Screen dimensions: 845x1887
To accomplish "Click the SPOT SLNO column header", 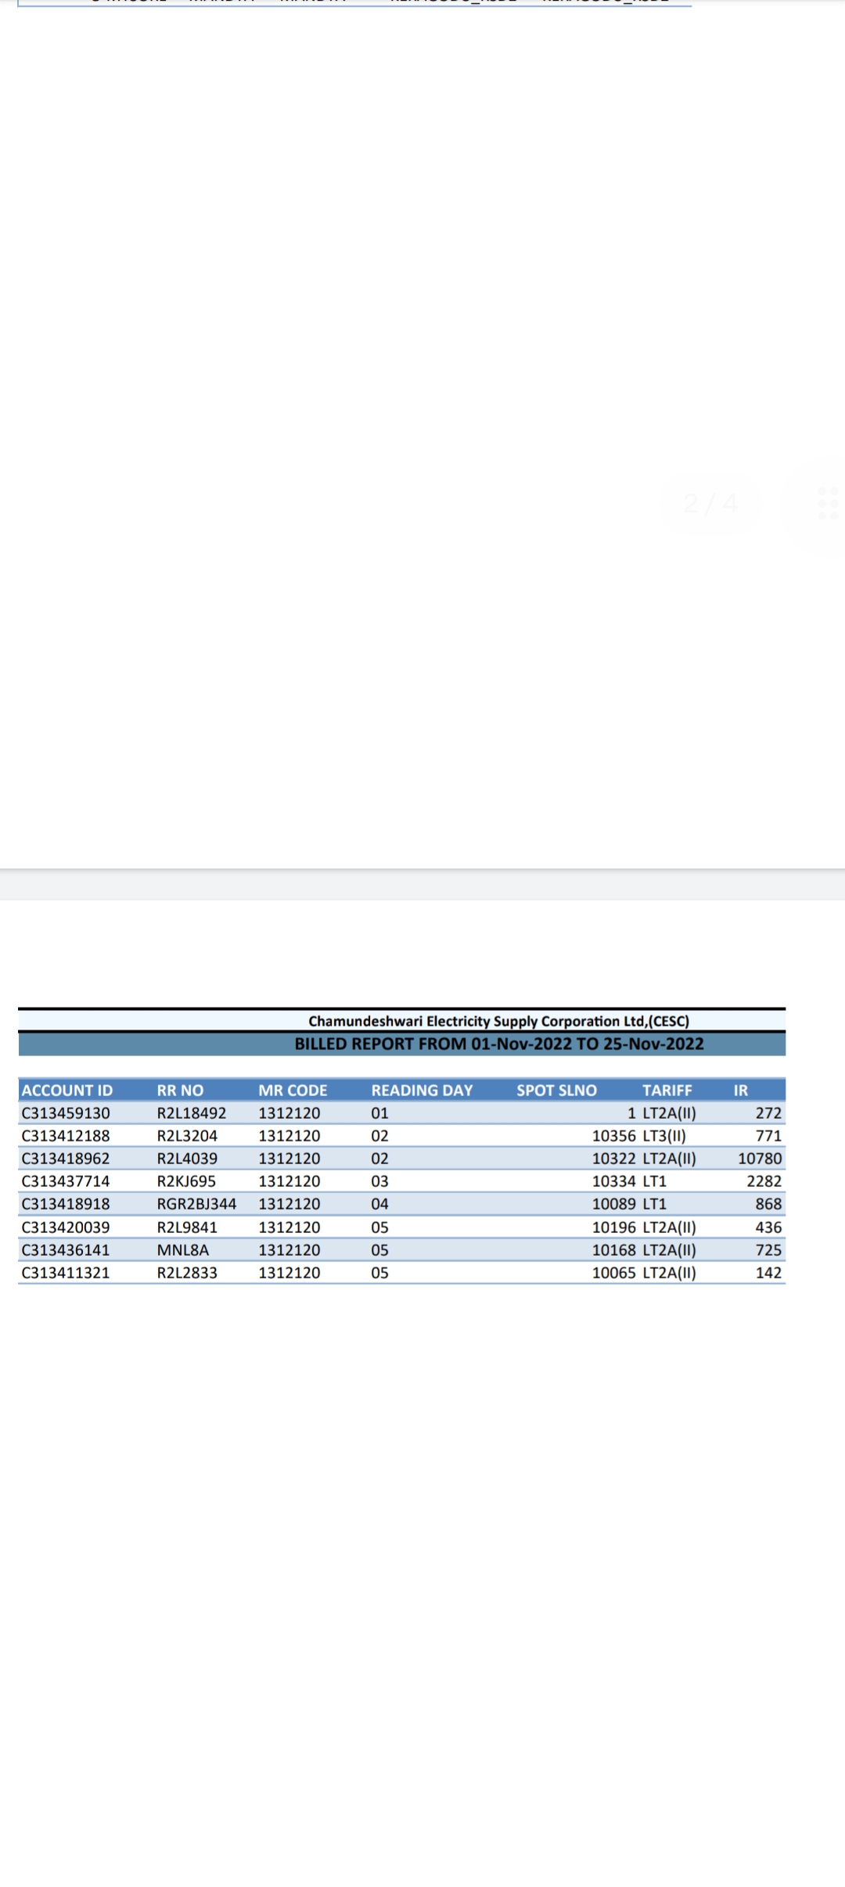I will click(556, 1090).
